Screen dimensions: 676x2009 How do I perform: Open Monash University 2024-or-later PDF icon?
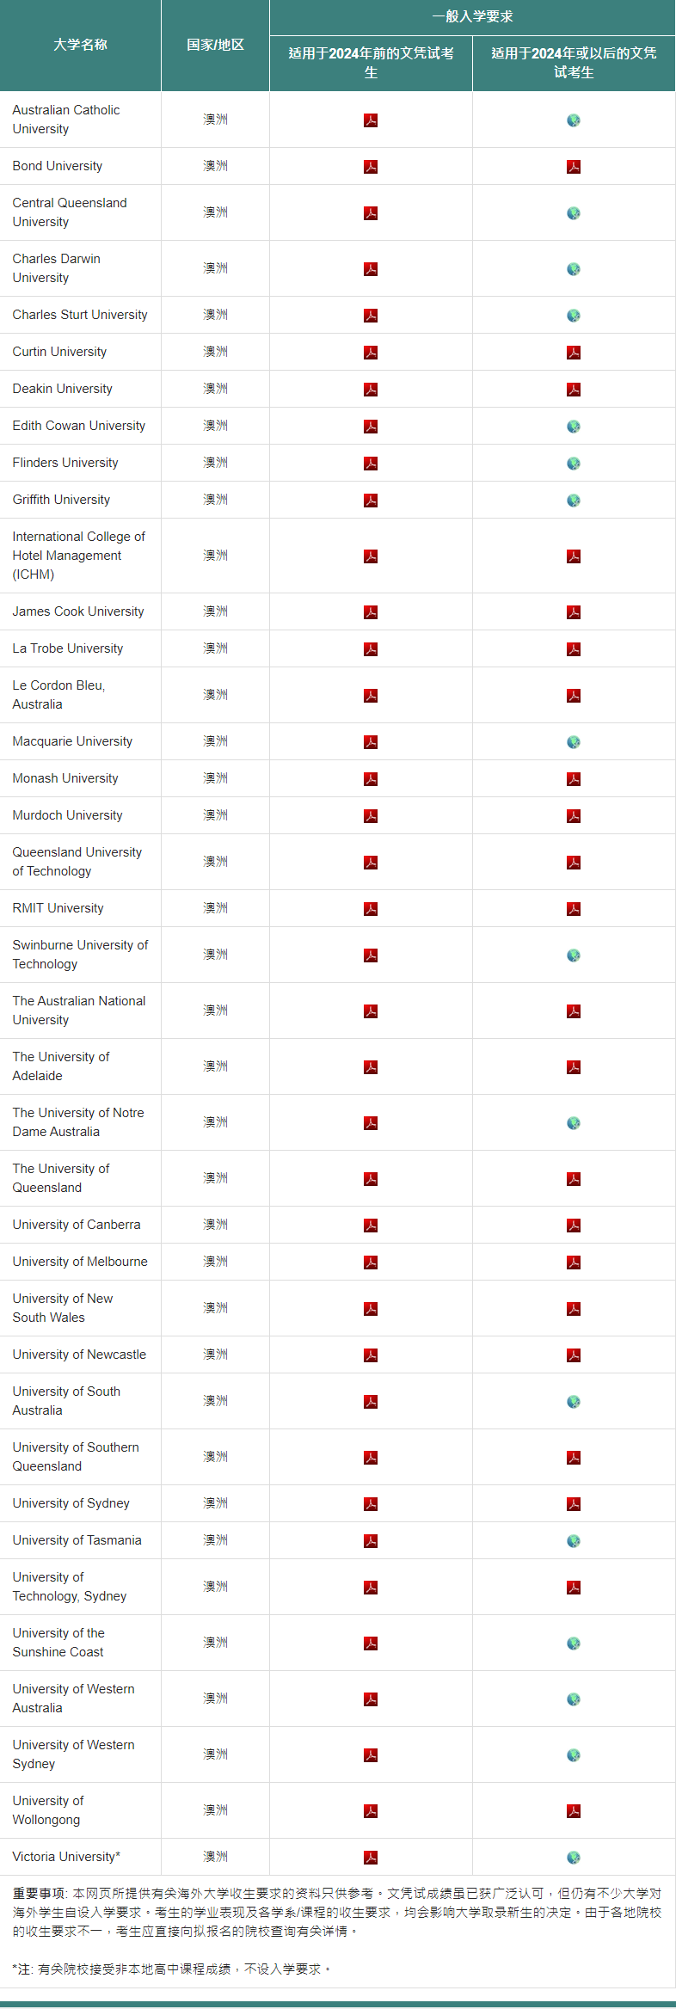tap(574, 779)
